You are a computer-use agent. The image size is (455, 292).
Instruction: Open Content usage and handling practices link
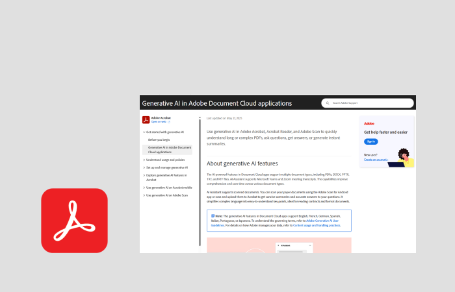click(317, 225)
